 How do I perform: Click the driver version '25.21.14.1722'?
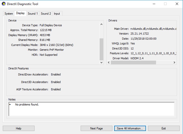coord(140,34)
